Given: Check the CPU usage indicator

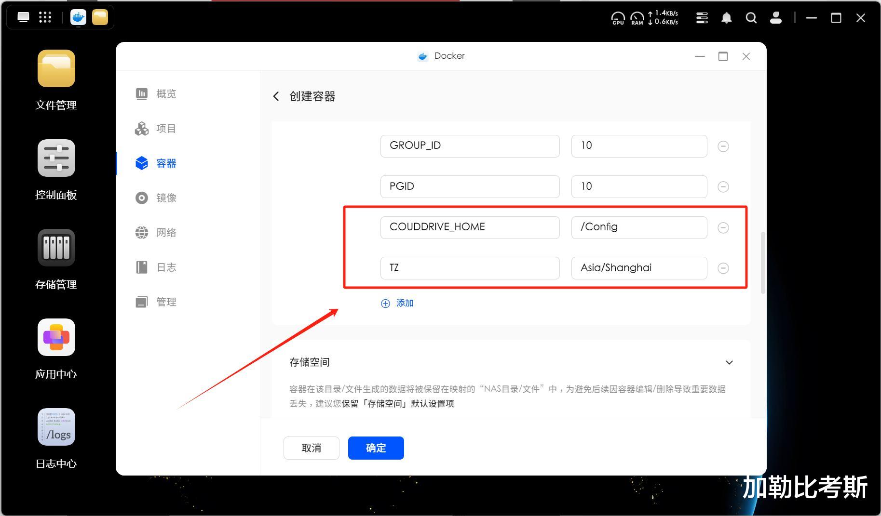Looking at the screenshot, I should pyautogui.click(x=618, y=18).
